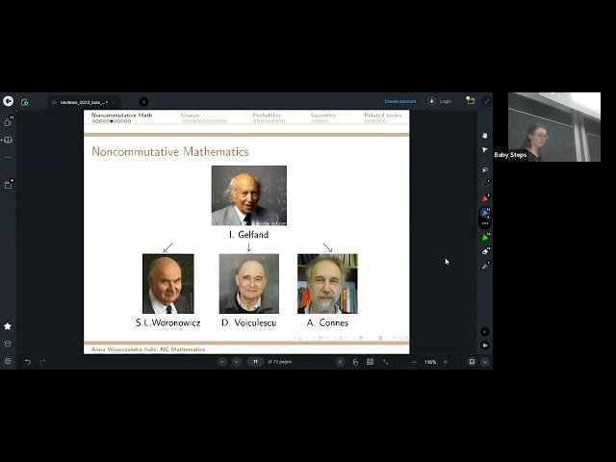
Task: Select the lasso selection tool
Action: (485, 169)
